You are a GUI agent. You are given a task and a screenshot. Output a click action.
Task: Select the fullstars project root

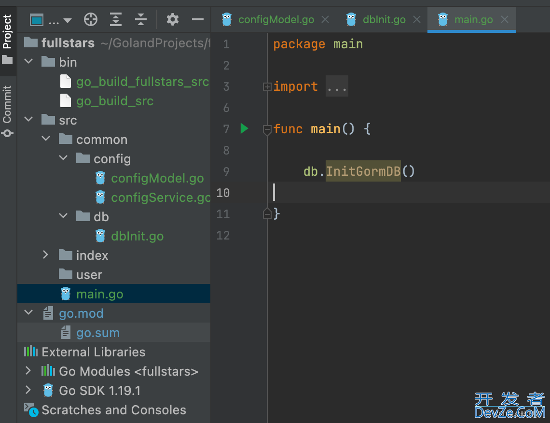(x=114, y=43)
